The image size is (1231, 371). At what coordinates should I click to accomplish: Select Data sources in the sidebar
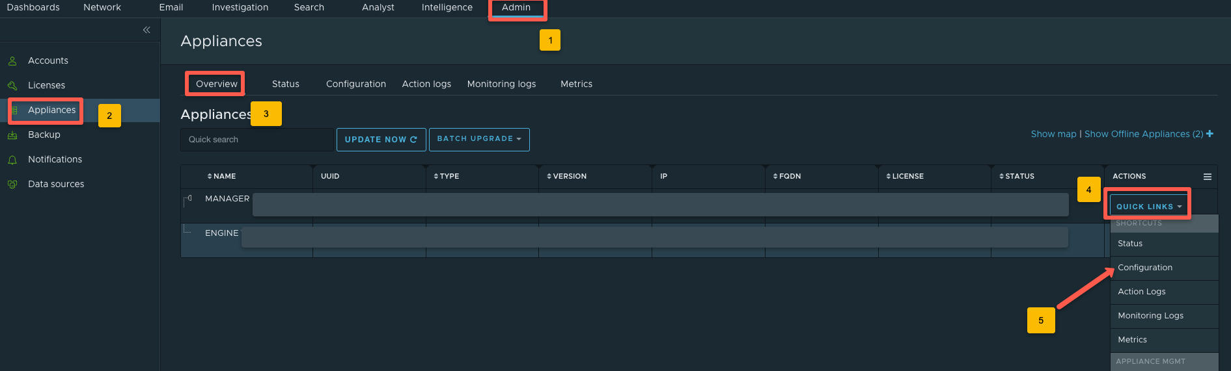[x=56, y=184]
